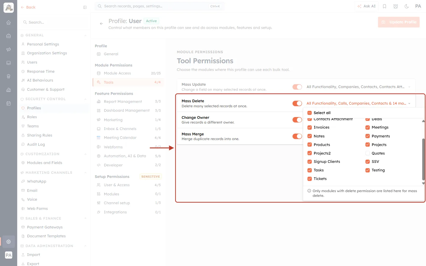Open the calendar icon in left rail
Viewport: 426px width, 266px height.
(9, 103)
